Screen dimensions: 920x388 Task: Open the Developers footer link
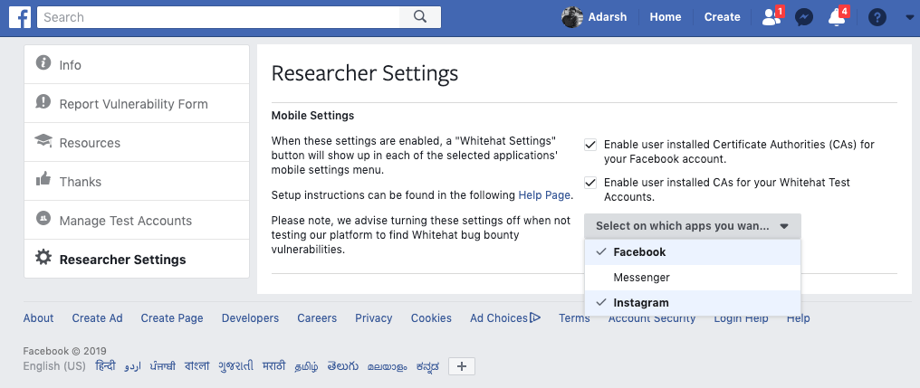[250, 318]
